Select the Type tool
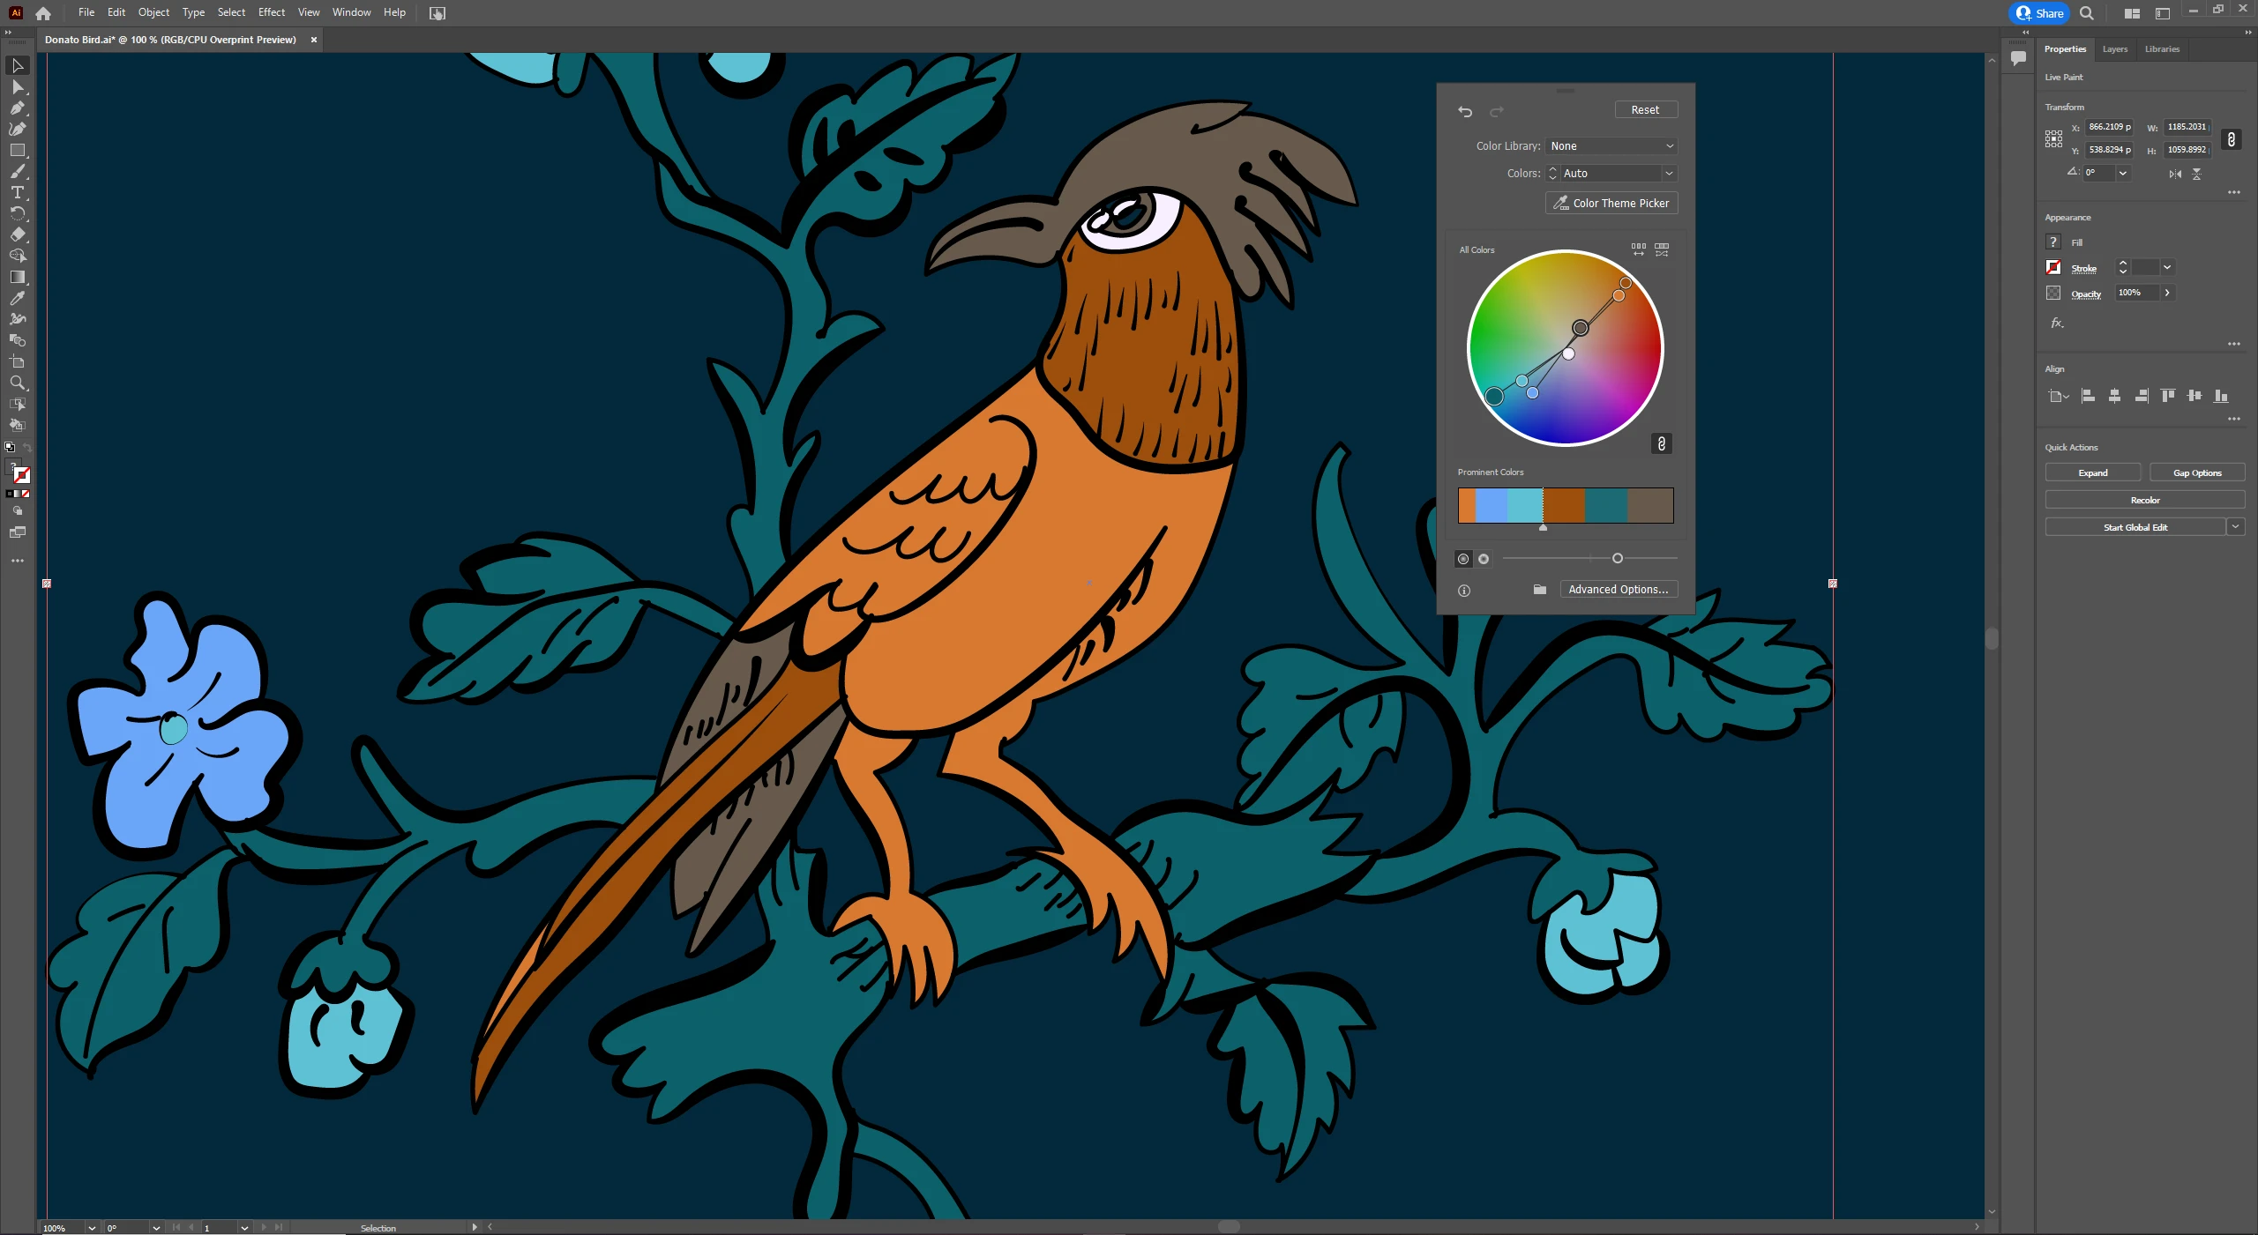 [17, 192]
